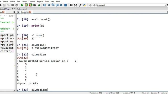
Task: Click Save all files icon
Action: click(x=8, y=5)
